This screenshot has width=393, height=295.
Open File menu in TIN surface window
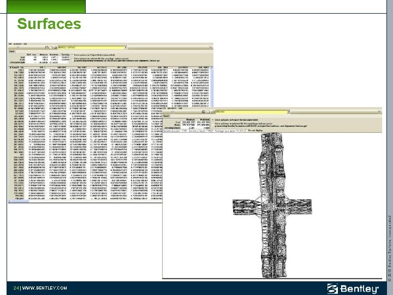pos(164,108)
